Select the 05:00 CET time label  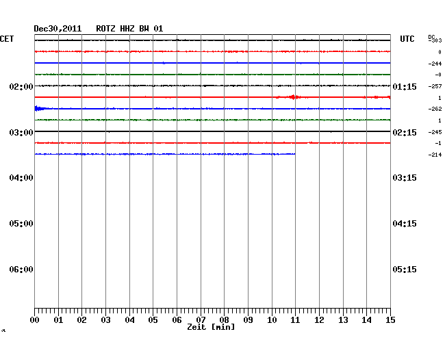click(21, 224)
